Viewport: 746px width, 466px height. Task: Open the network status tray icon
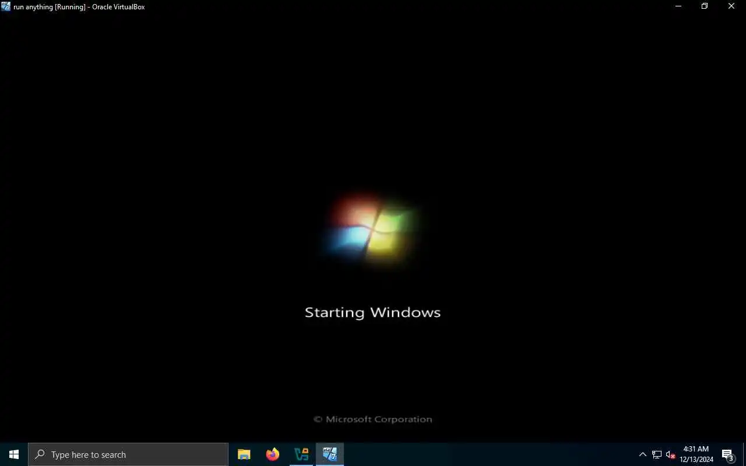pos(657,454)
